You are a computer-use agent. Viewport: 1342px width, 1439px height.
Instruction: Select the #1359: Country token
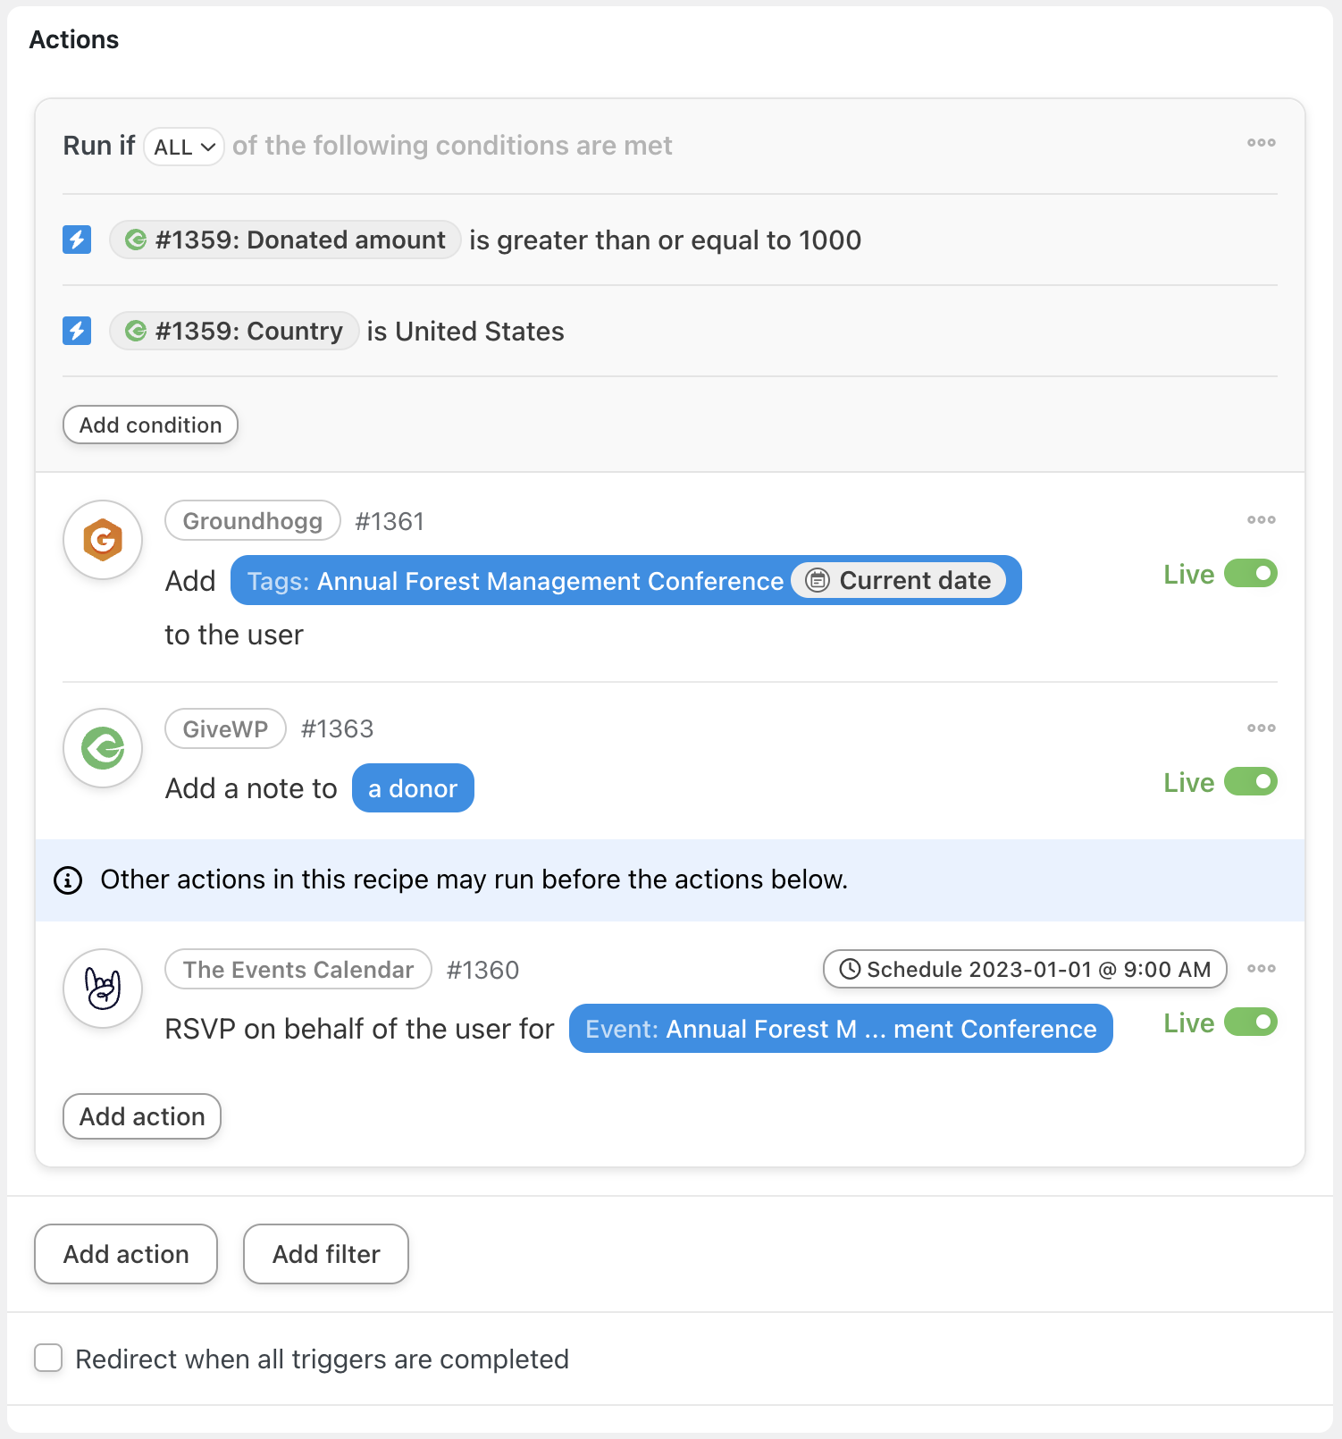[234, 331]
